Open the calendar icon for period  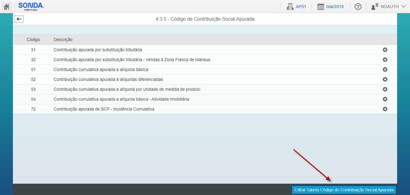coord(321,7)
